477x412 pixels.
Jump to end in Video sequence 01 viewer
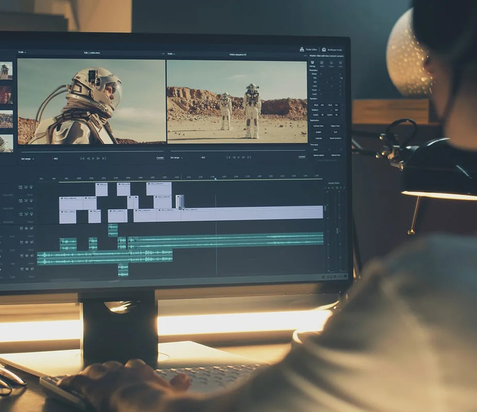click(x=249, y=158)
